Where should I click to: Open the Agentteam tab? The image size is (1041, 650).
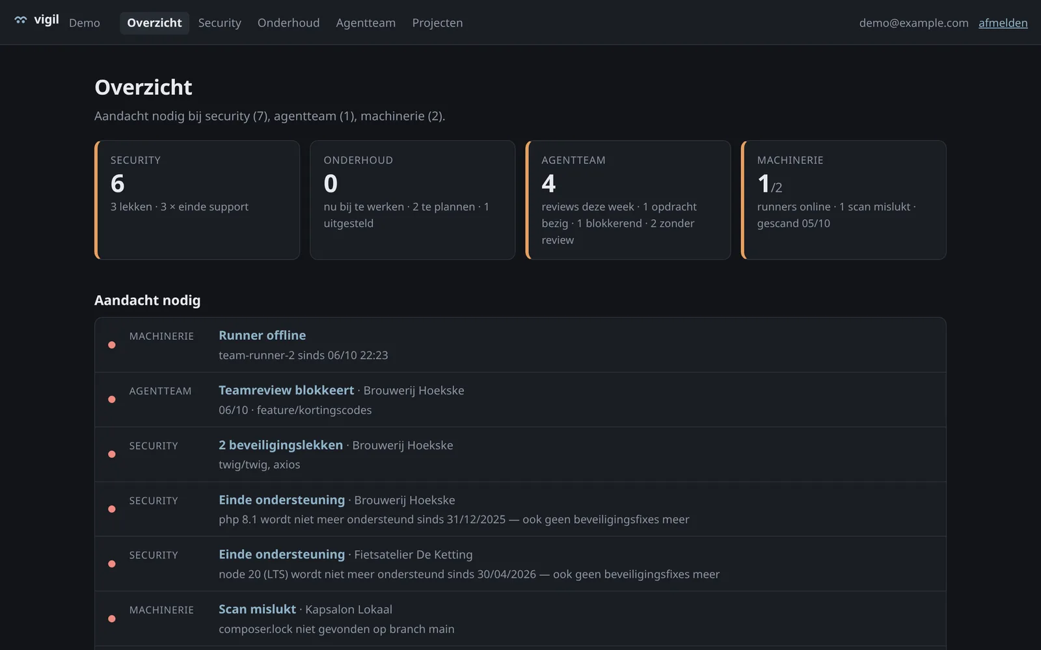pyautogui.click(x=366, y=23)
